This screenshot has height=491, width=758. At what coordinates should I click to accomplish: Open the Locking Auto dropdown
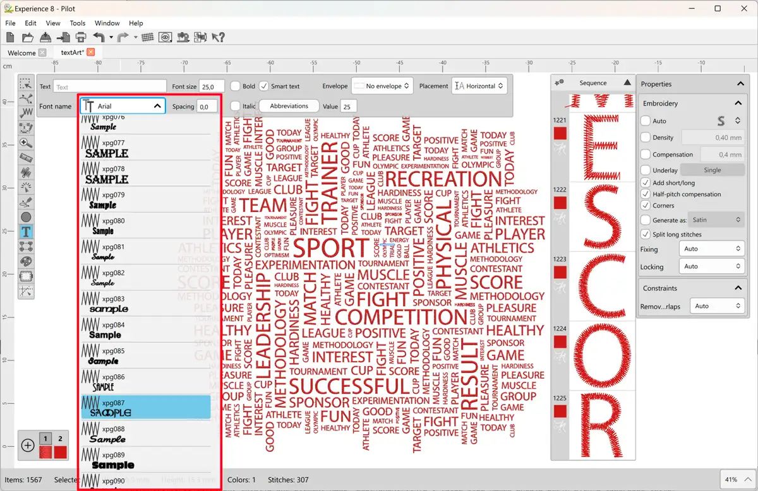(x=711, y=266)
